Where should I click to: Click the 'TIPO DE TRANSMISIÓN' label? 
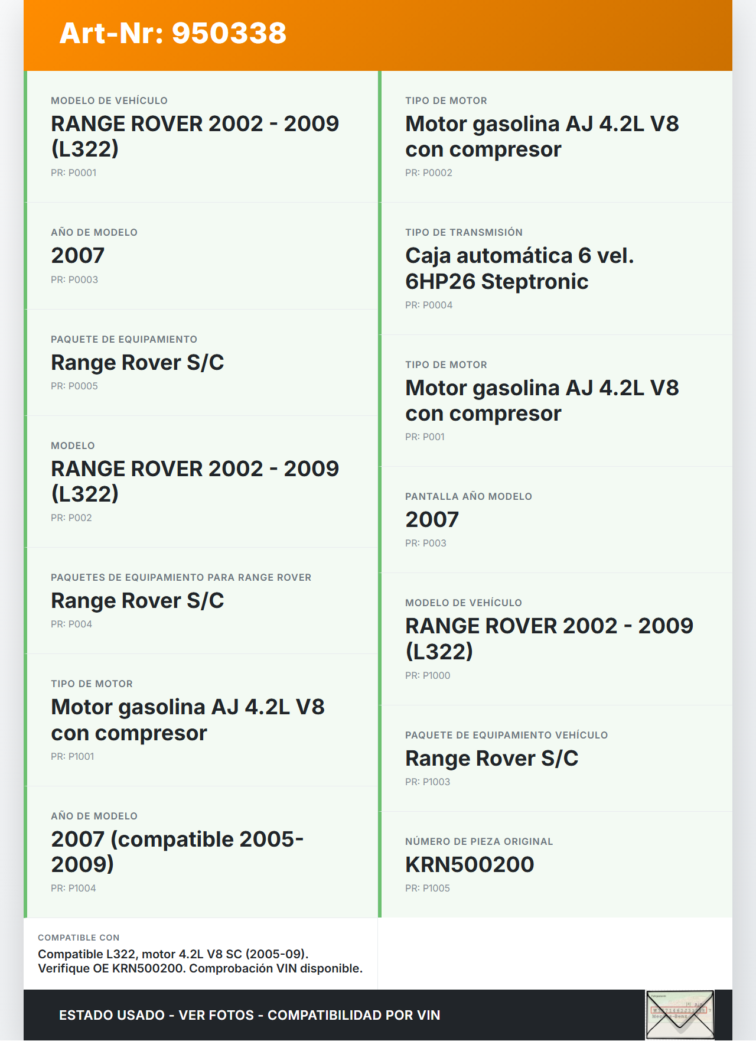pyautogui.click(x=464, y=232)
